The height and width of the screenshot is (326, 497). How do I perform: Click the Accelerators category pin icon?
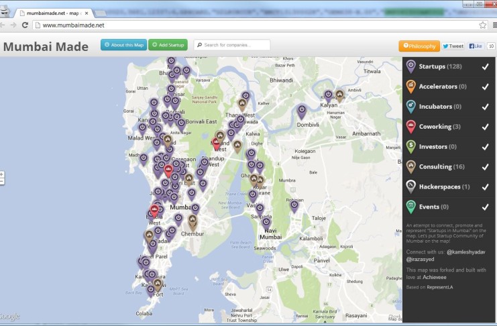(x=410, y=87)
